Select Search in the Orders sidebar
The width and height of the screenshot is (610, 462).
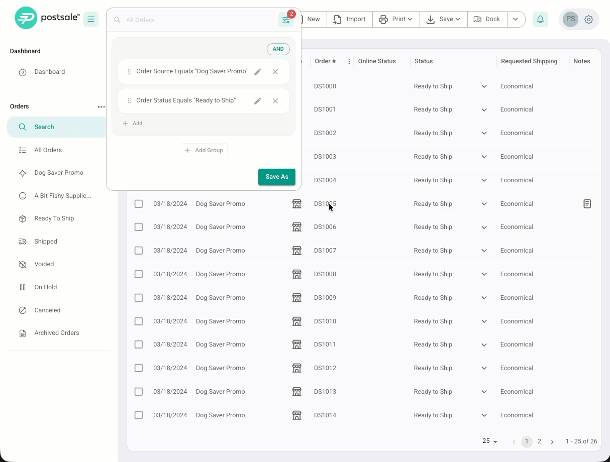pos(57,127)
